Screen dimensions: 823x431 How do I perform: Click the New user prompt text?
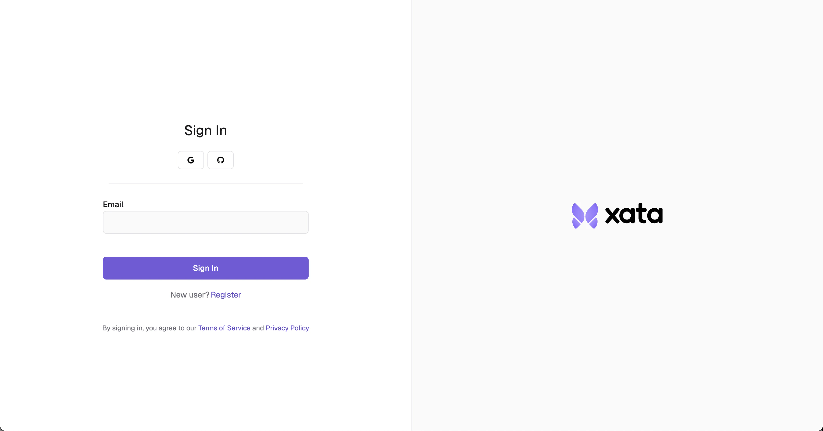(x=189, y=295)
